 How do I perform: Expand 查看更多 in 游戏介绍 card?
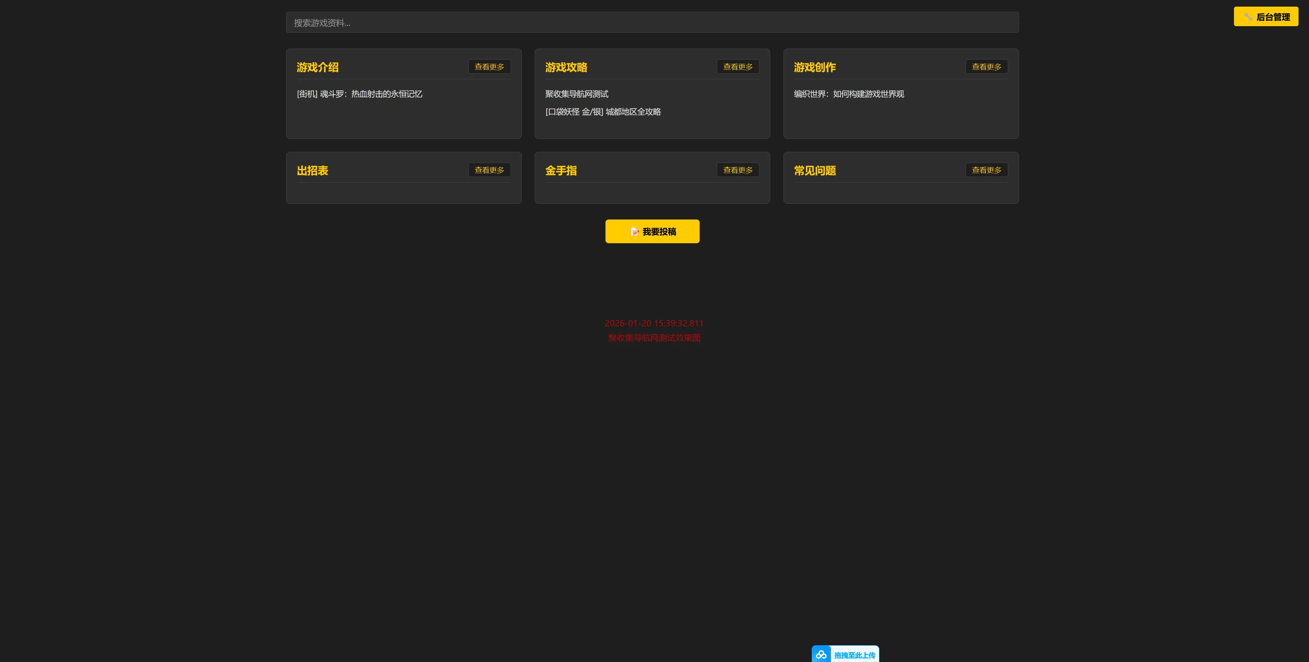click(489, 67)
